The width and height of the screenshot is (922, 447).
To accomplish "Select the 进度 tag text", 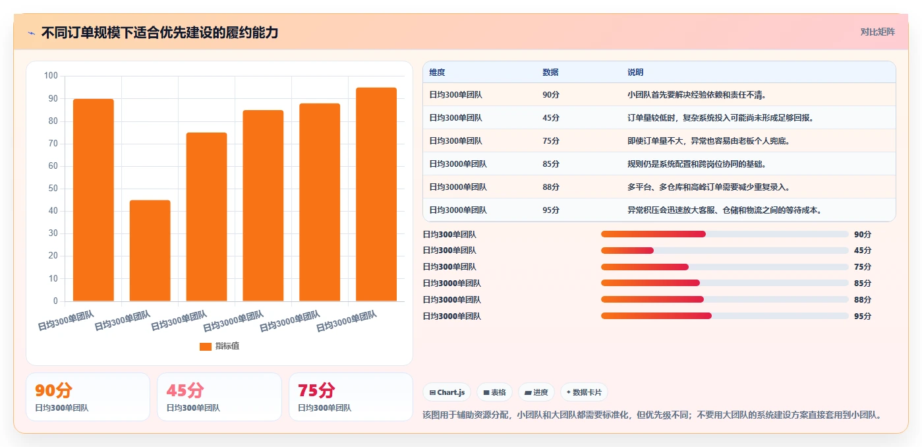I will click(540, 392).
